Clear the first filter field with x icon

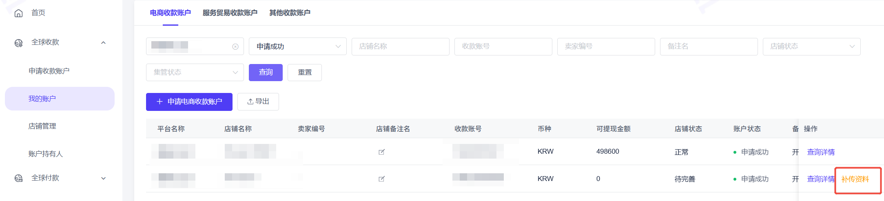[x=235, y=46]
